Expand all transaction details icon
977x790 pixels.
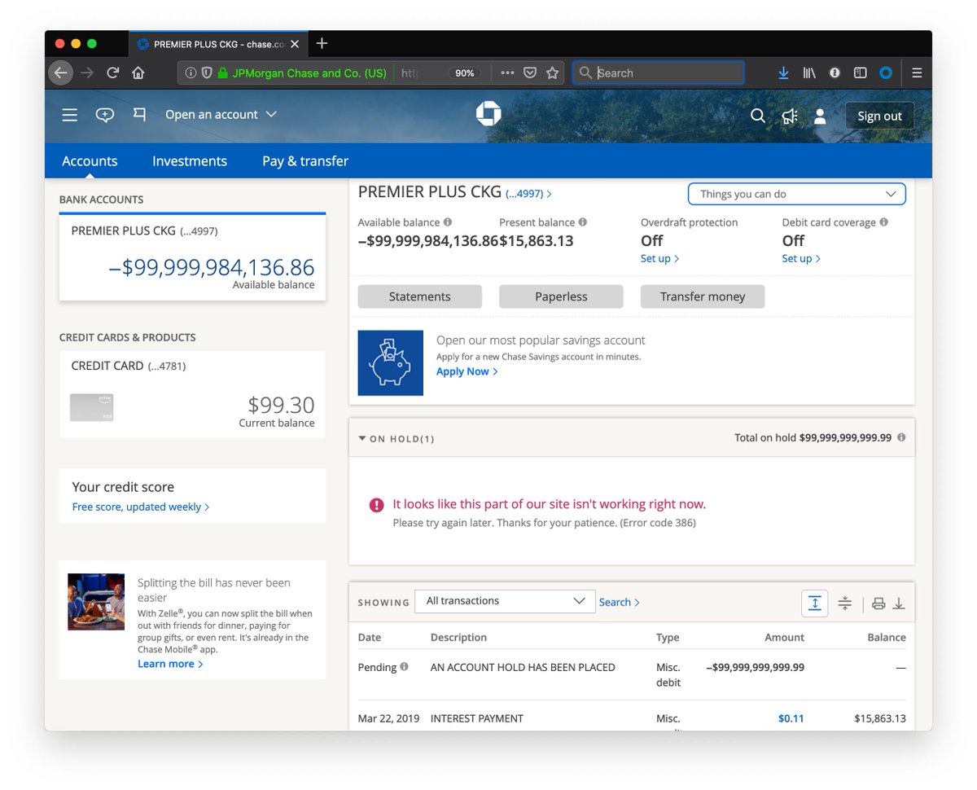click(814, 603)
